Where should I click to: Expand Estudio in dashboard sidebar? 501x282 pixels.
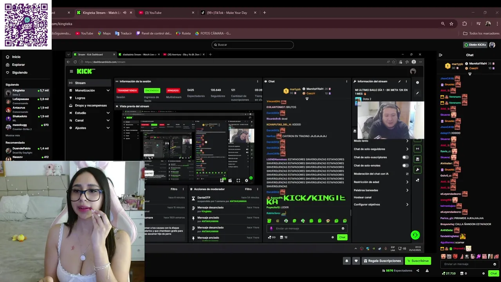89,113
